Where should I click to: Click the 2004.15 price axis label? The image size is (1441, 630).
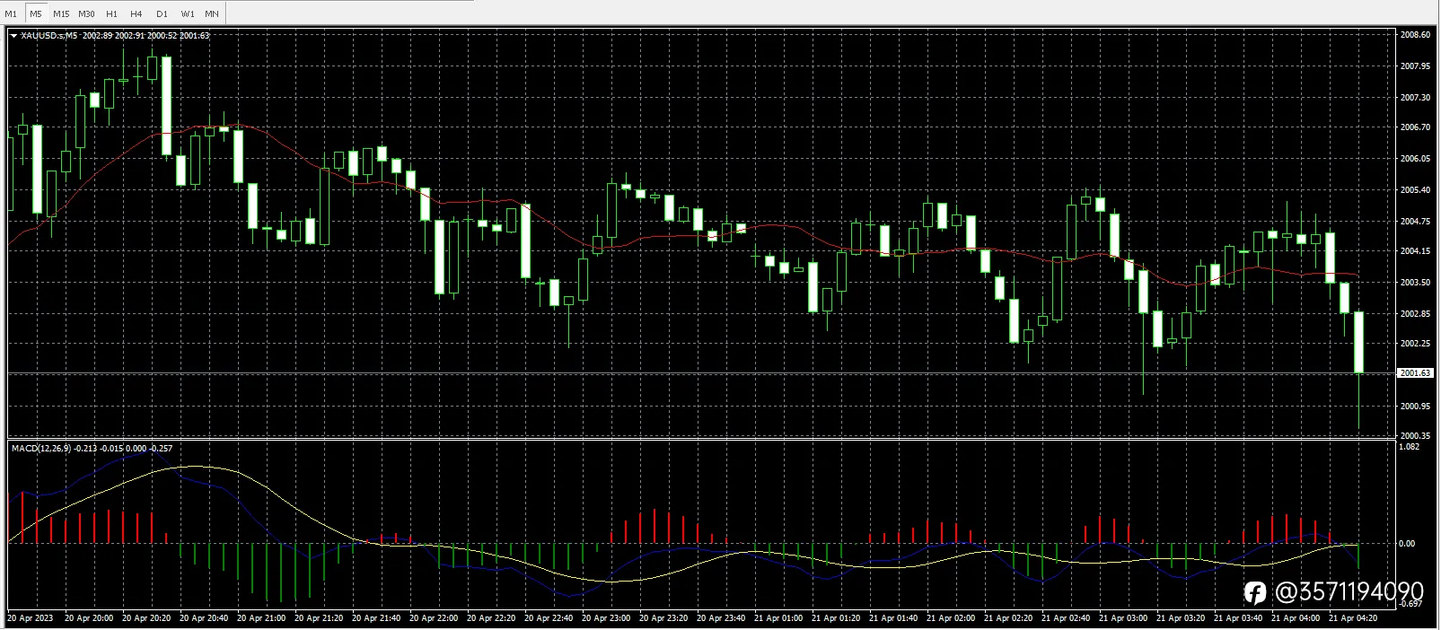tap(1415, 251)
